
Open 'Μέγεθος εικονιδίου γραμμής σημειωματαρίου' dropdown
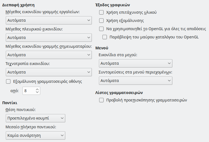pos(49,55)
